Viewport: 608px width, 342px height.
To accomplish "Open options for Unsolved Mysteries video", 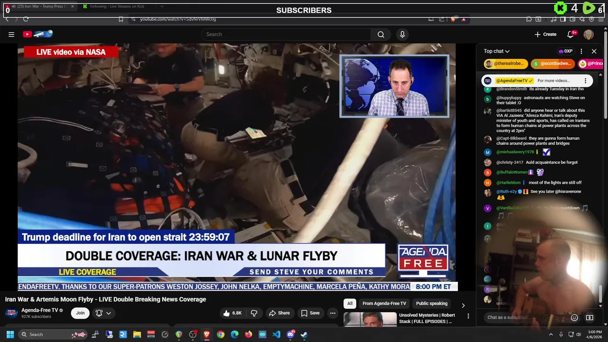I will click(x=468, y=316).
